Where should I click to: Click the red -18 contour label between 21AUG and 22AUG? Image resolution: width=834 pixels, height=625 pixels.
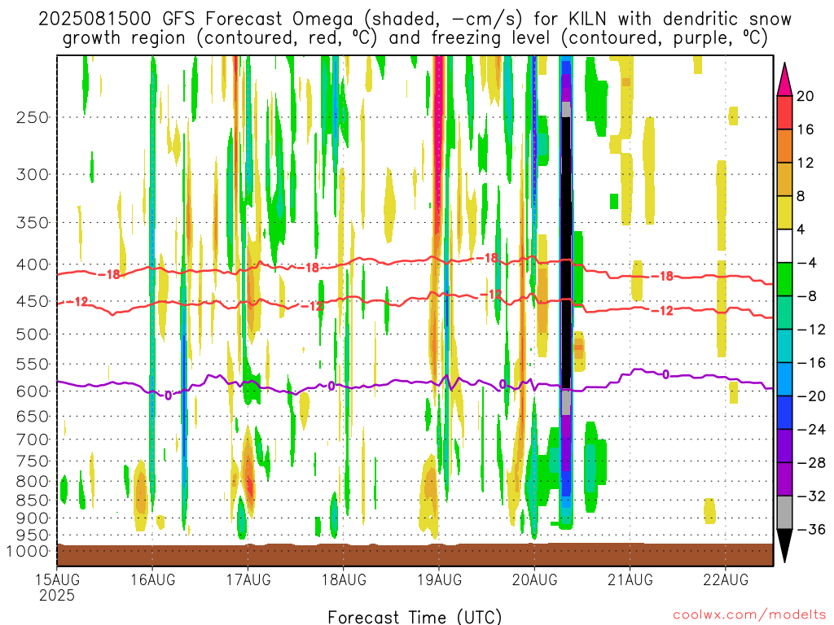pyautogui.click(x=663, y=276)
